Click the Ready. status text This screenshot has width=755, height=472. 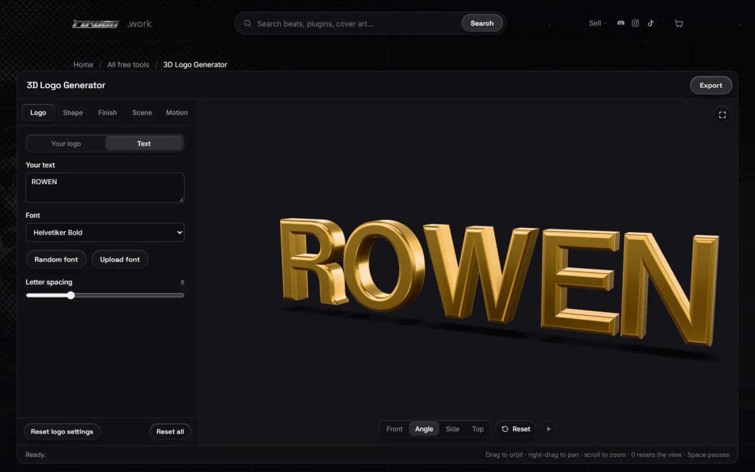click(x=35, y=455)
